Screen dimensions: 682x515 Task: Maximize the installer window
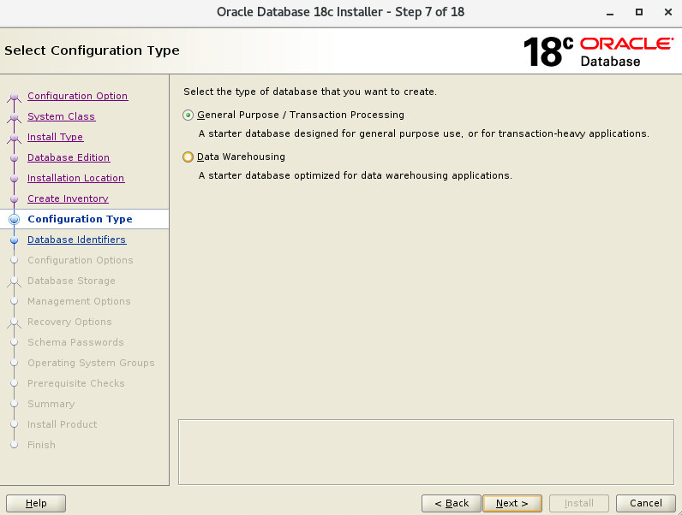[639, 12]
